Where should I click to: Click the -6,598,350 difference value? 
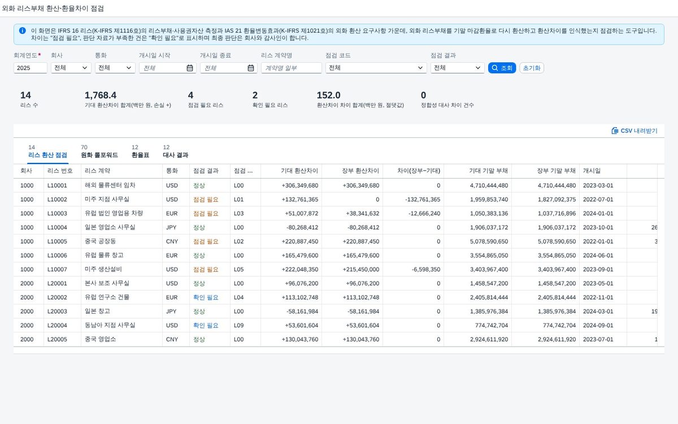pos(426,270)
